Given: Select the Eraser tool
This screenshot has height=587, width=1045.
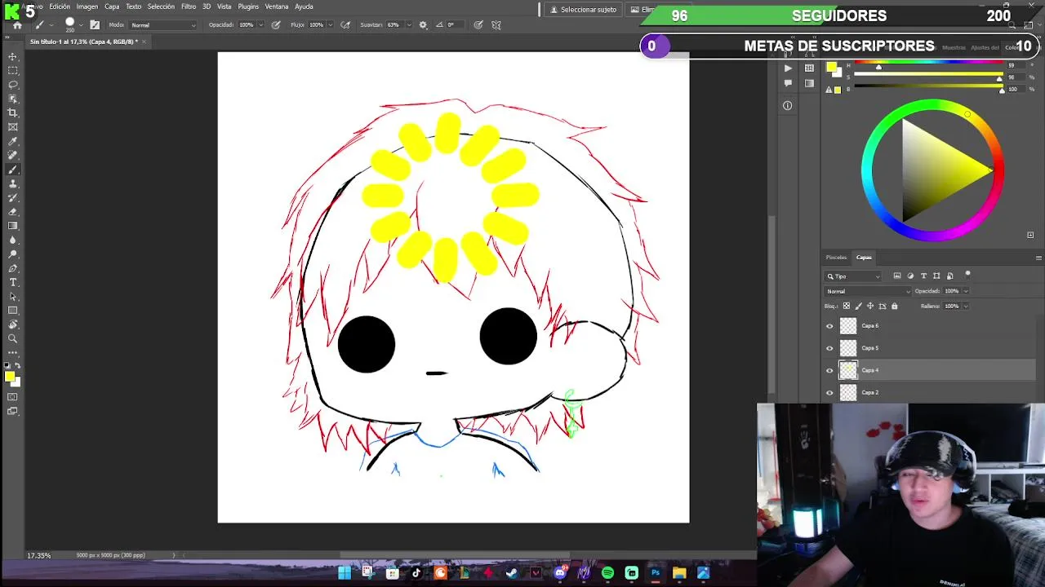Looking at the screenshot, I should tap(13, 212).
